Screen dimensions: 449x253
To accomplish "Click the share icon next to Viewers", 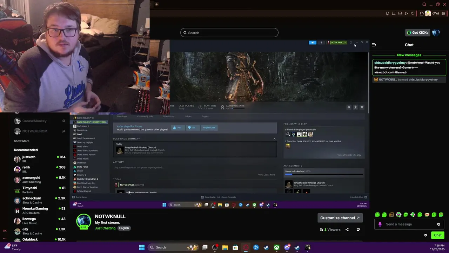I will pos(347,230).
